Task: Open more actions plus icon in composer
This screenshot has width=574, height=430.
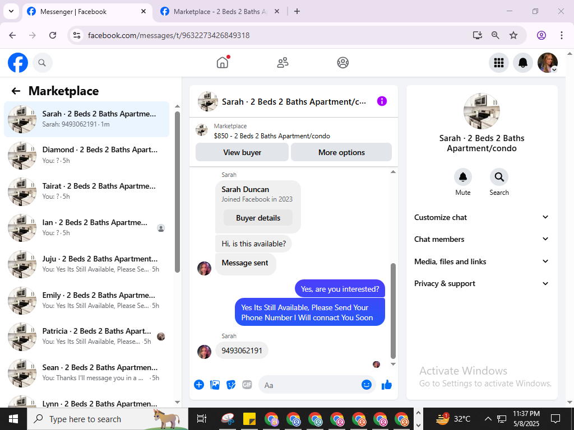Action: [199, 385]
